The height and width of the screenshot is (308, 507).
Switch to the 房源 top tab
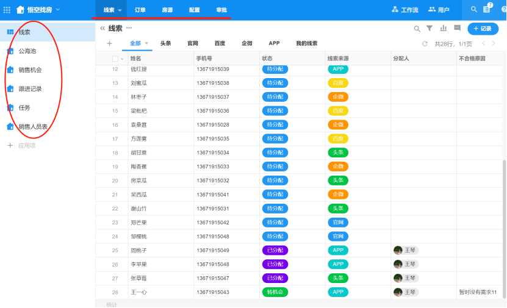(167, 10)
